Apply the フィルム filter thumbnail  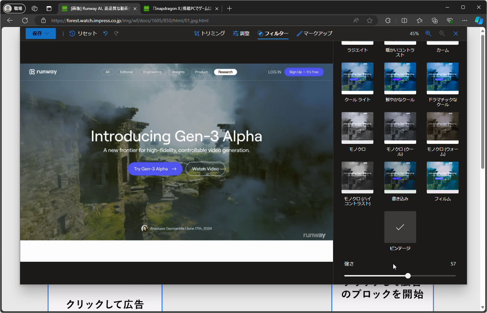tap(443, 177)
